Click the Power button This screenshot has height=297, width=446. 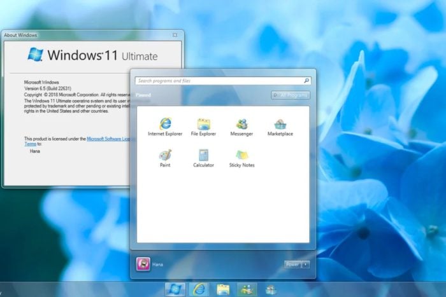pos(292,265)
